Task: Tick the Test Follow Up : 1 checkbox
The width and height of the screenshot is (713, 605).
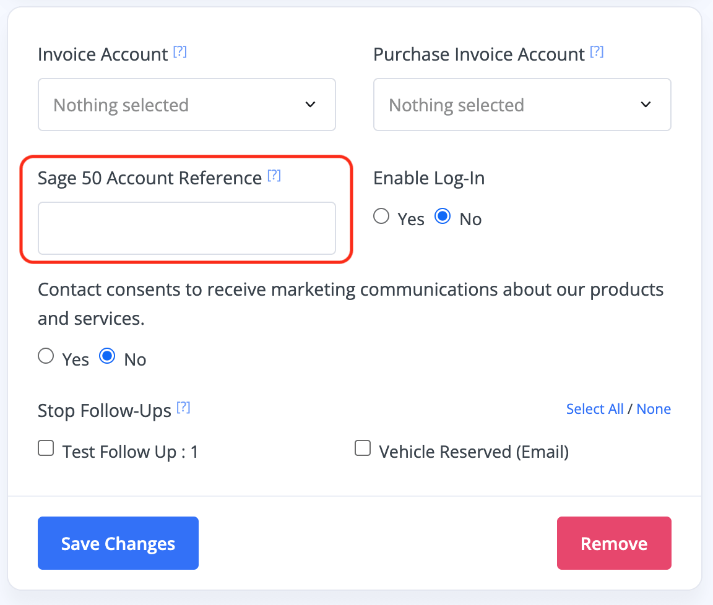Action: [46, 448]
